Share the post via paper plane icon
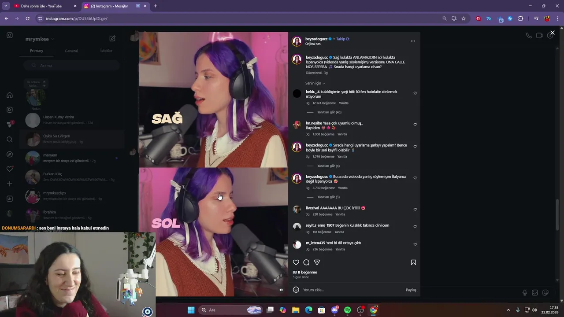The height and width of the screenshot is (317, 564). tap(317, 262)
